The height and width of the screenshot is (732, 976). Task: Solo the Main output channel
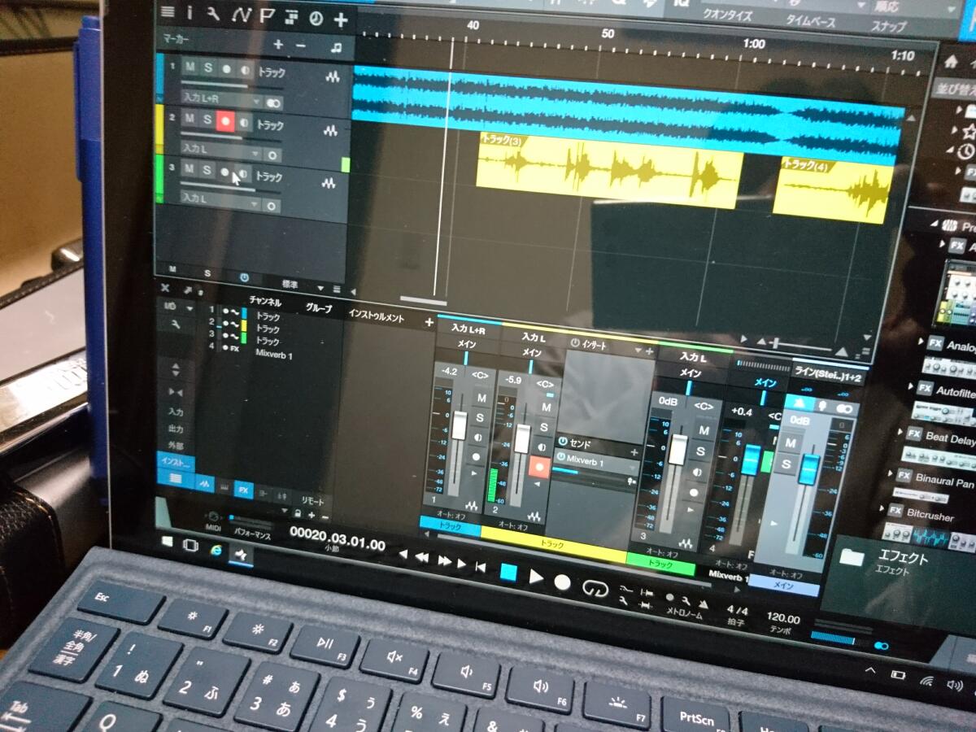coord(786,464)
